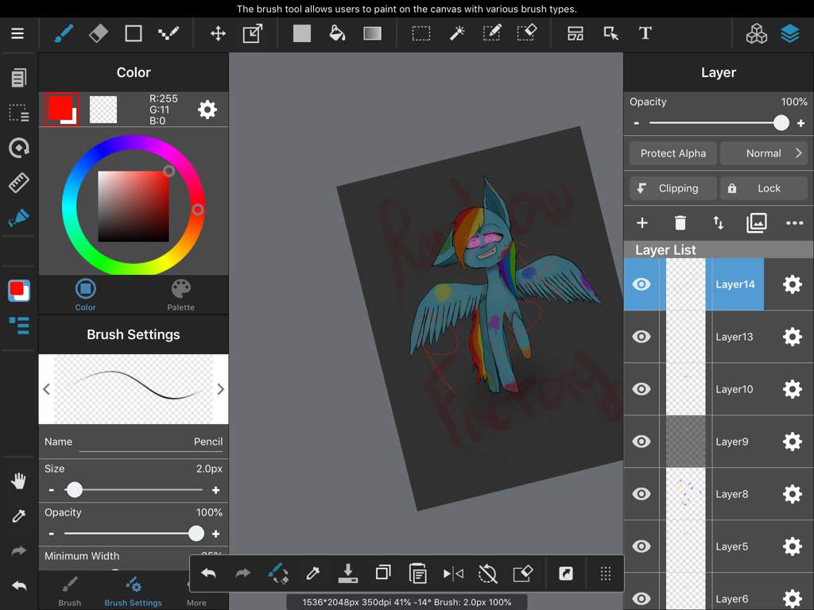Flip canvas horizontally in bottom toolbar
This screenshot has width=814, height=610.
[x=453, y=573]
